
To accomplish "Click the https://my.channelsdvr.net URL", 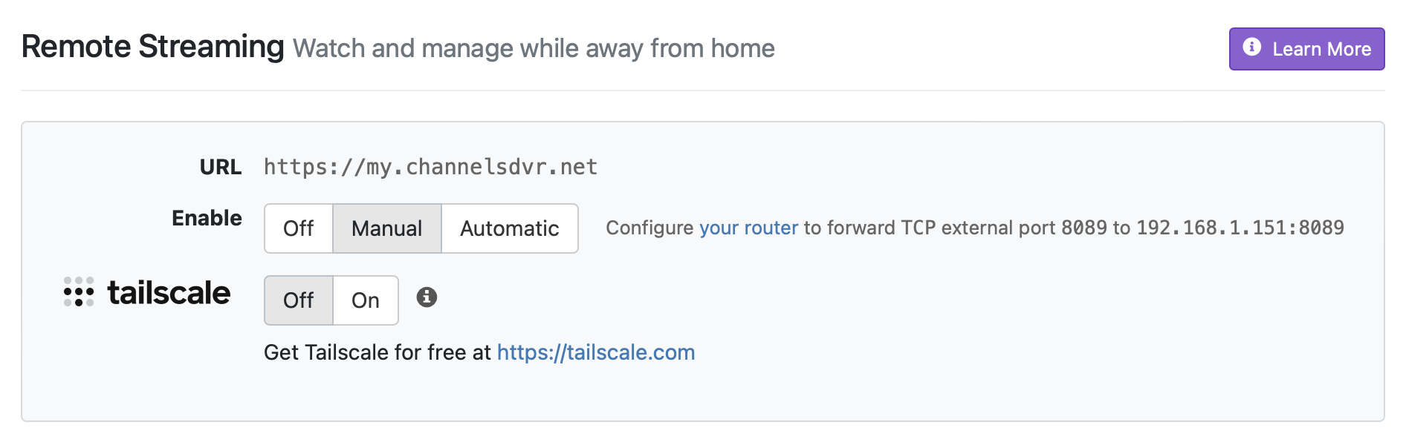I will pos(430,166).
